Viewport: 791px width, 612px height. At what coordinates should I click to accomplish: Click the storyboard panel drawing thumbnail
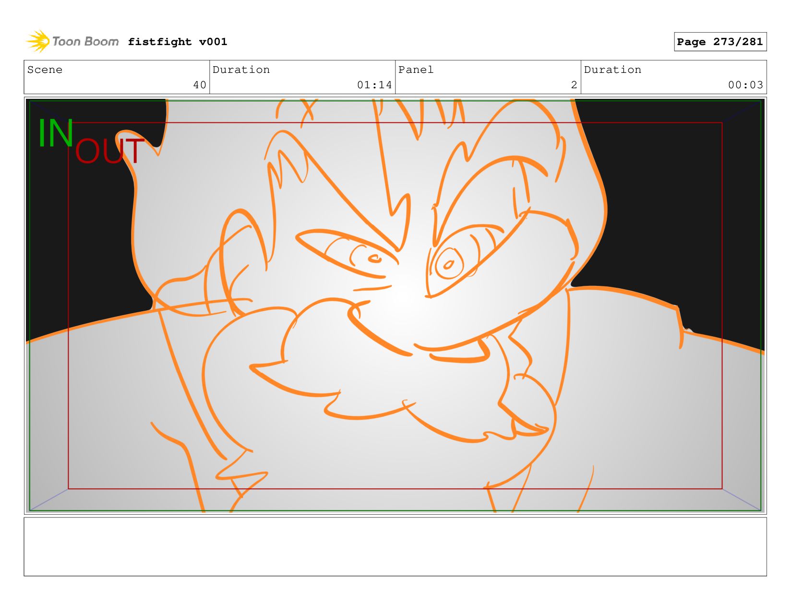click(x=395, y=306)
